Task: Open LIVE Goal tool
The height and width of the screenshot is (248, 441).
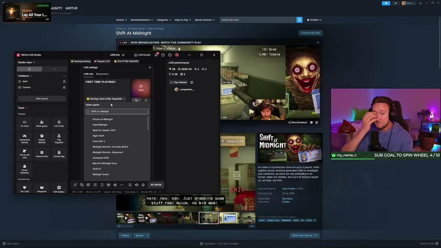Action: [x=59, y=124]
